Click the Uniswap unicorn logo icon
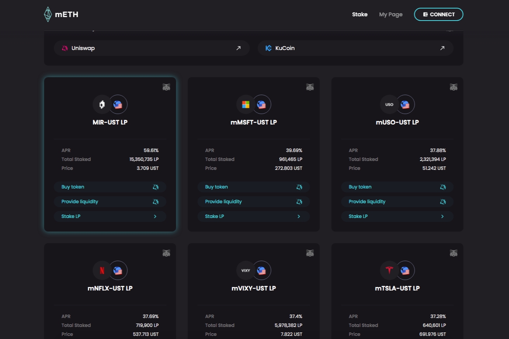 (x=65, y=48)
